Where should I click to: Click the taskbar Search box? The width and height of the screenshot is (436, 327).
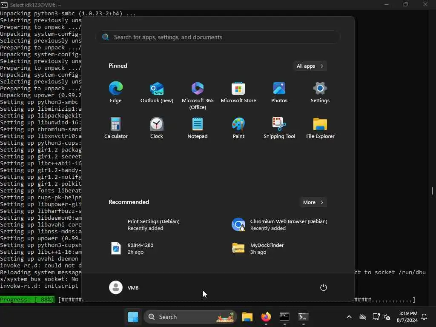pyautogui.click(x=190, y=317)
